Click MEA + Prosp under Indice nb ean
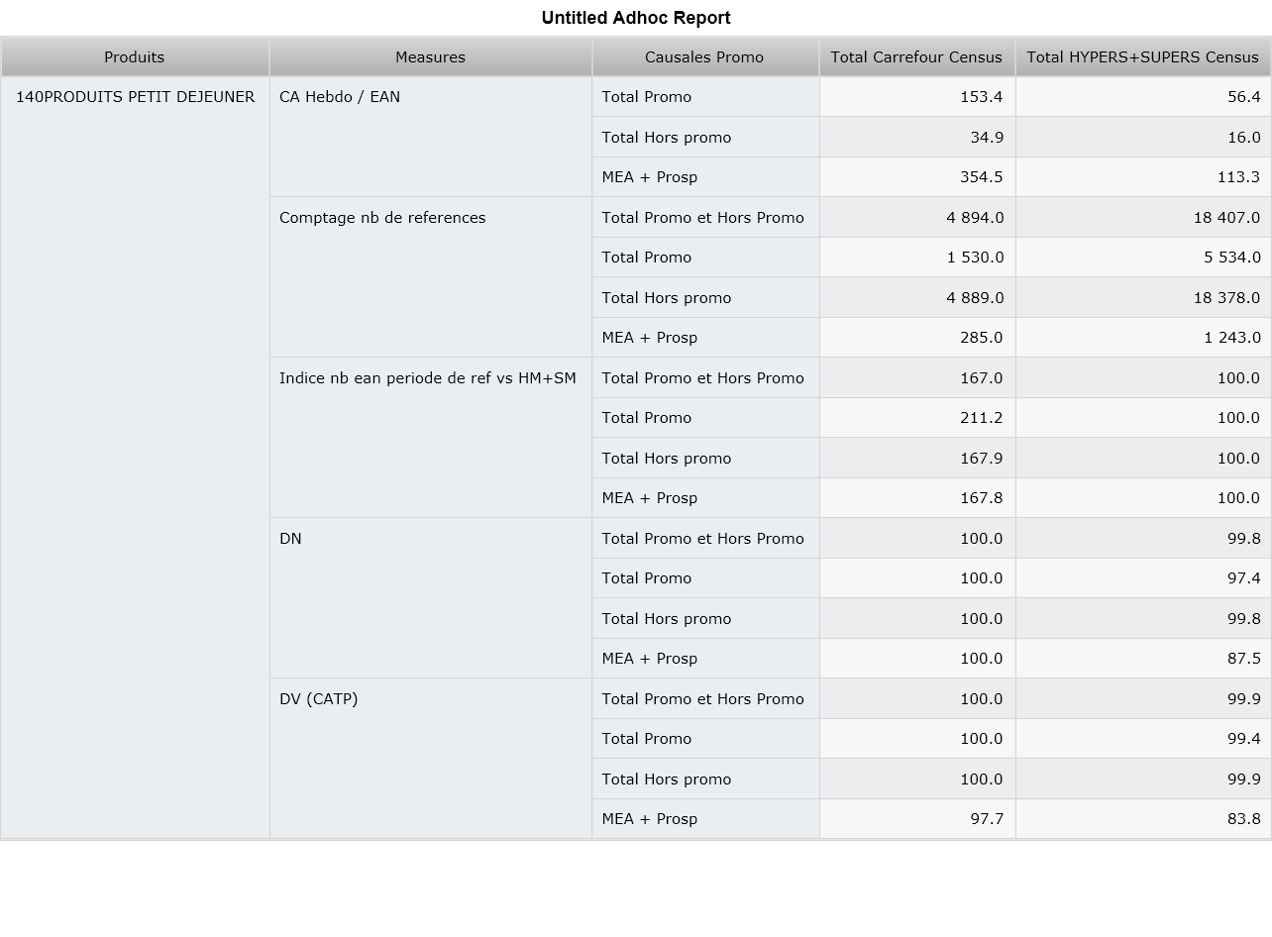Image resolution: width=1272 pixels, height=937 pixels. click(x=705, y=498)
